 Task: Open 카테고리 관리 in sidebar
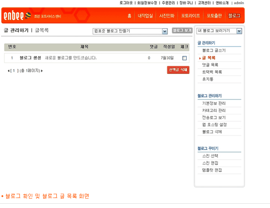point(214,111)
